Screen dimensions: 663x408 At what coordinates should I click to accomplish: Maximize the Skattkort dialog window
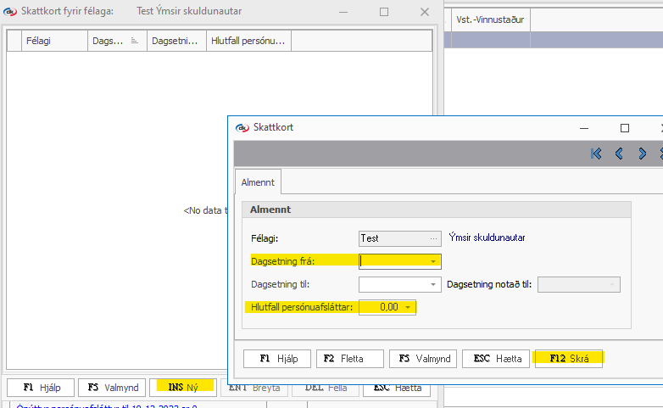point(625,127)
